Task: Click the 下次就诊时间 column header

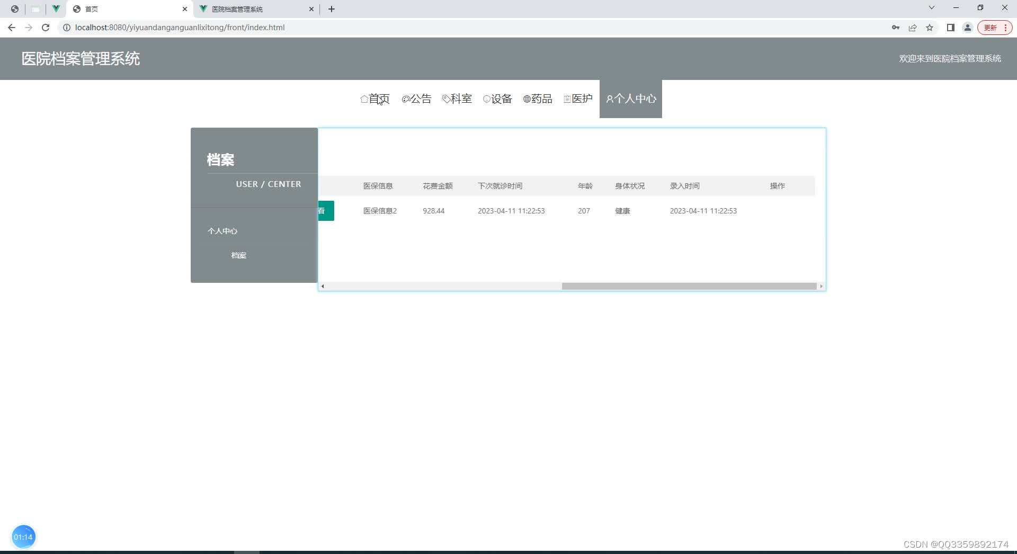Action: coord(500,186)
